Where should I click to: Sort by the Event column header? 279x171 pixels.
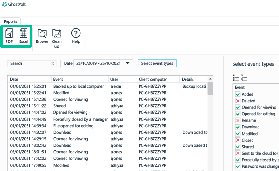pyautogui.click(x=80, y=79)
